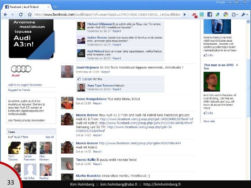
Task: Report Rabbe Öhman's comment
Action: tap(117, 45)
